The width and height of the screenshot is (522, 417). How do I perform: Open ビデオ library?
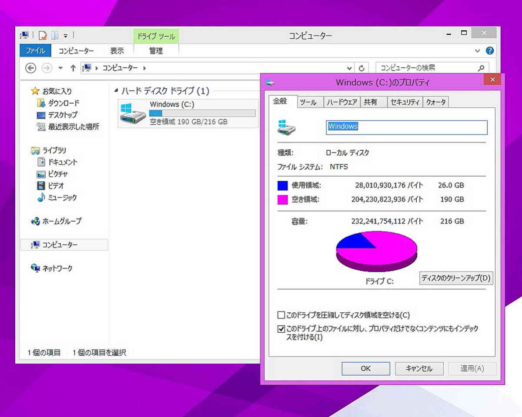pos(56,185)
